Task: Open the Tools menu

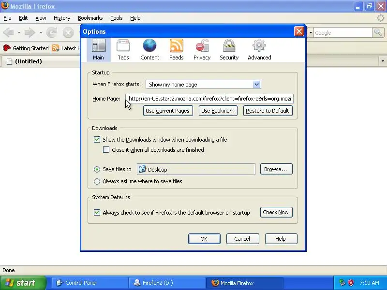Action: [x=117, y=18]
